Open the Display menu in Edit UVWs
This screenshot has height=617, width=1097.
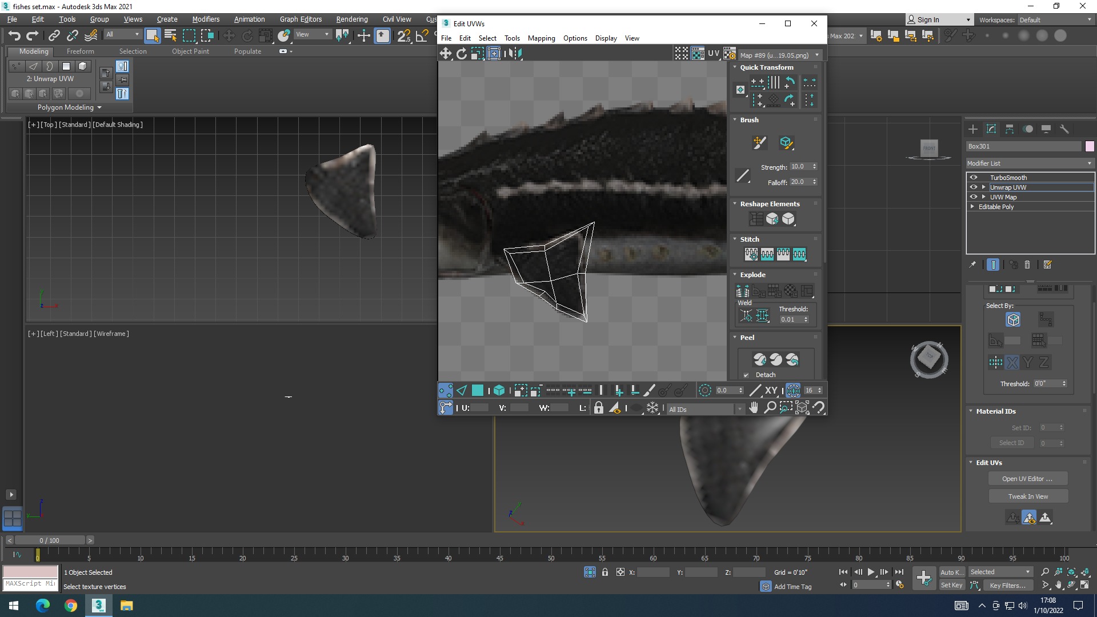pyautogui.click(x=606, y=38)
